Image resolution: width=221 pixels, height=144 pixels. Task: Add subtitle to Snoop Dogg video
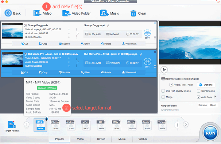64,44
